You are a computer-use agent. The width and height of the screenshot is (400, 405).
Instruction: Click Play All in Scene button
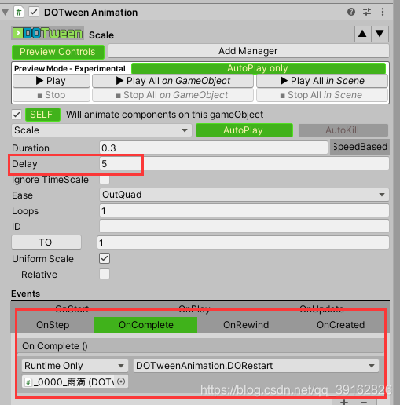coord(322,81)
